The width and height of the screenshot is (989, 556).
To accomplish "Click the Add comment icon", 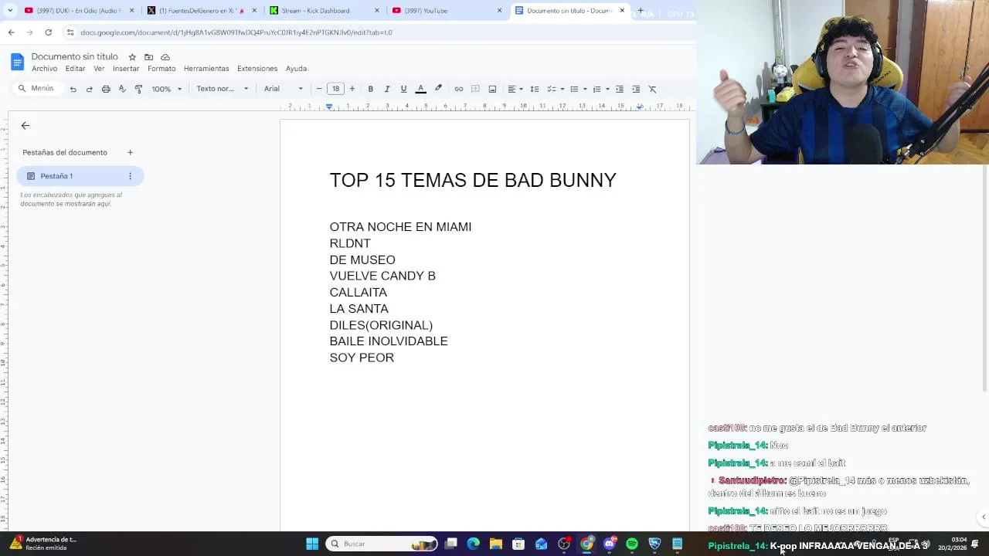I will pos(475,89).
